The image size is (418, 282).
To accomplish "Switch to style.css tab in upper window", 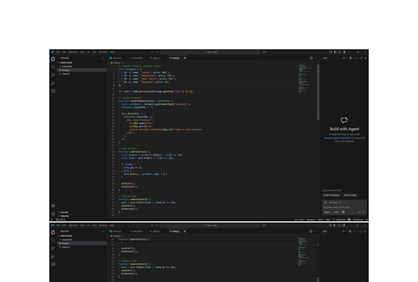I will pyautogui.click(x=156, y=58).
